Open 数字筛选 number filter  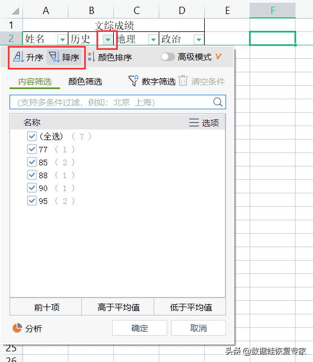[152, 81]
